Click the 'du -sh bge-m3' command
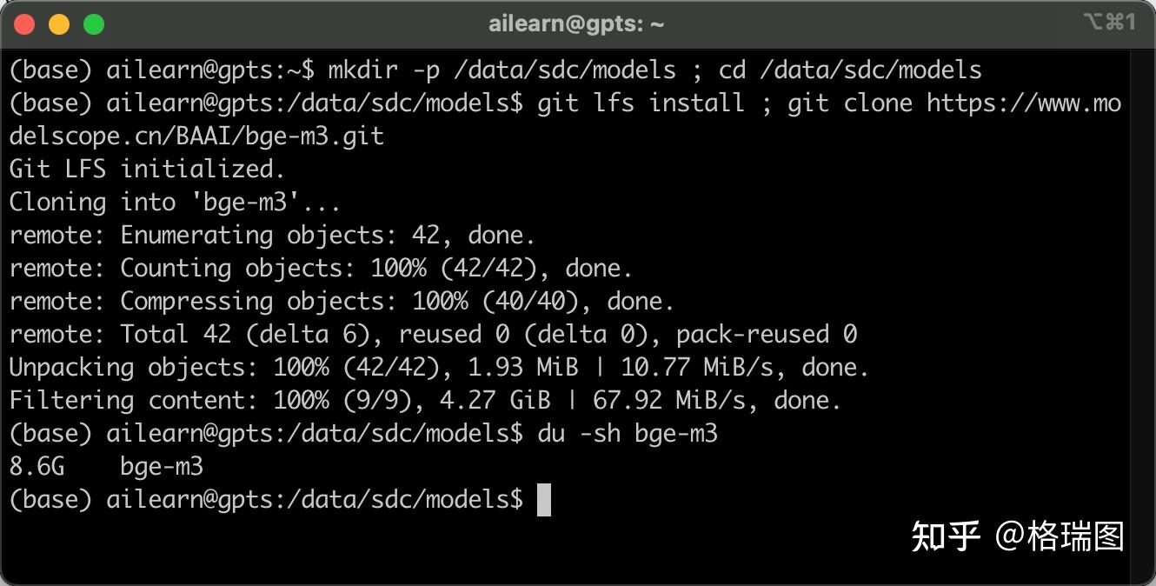Screen dimensions: 1156x586 click(628, 434)
